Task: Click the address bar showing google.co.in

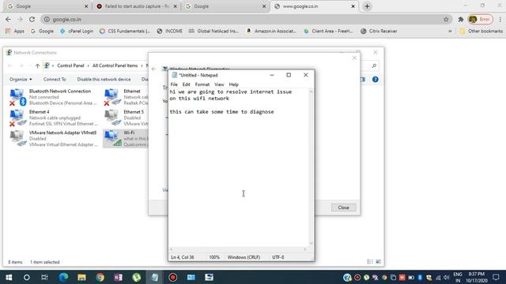Action: (245, 19)
